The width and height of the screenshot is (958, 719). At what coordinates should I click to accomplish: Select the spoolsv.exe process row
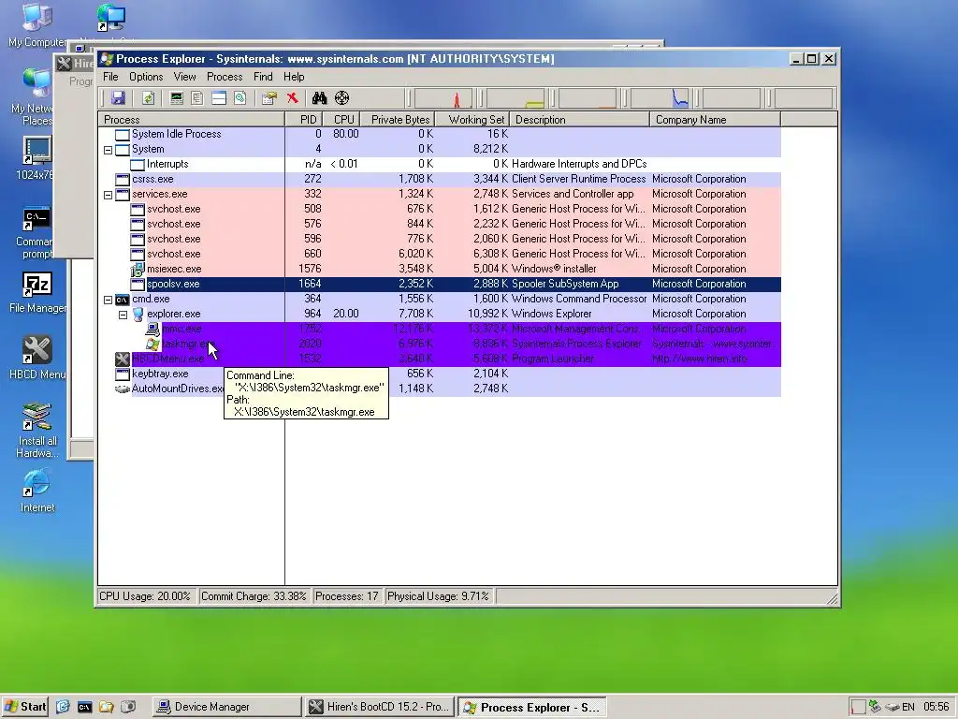pyautogui.click(x=440, y=284)
